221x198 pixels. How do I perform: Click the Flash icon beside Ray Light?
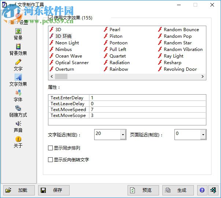(160, 56)
